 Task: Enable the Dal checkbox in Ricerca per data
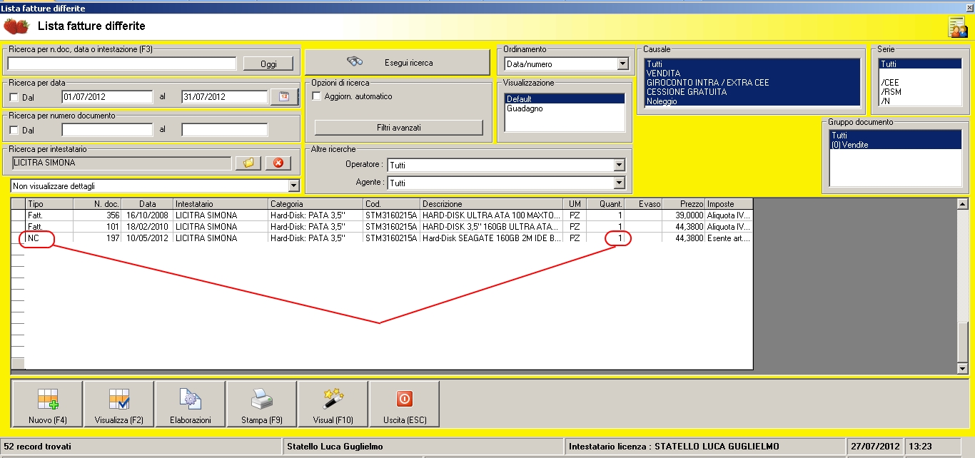(x=14, y=97)
